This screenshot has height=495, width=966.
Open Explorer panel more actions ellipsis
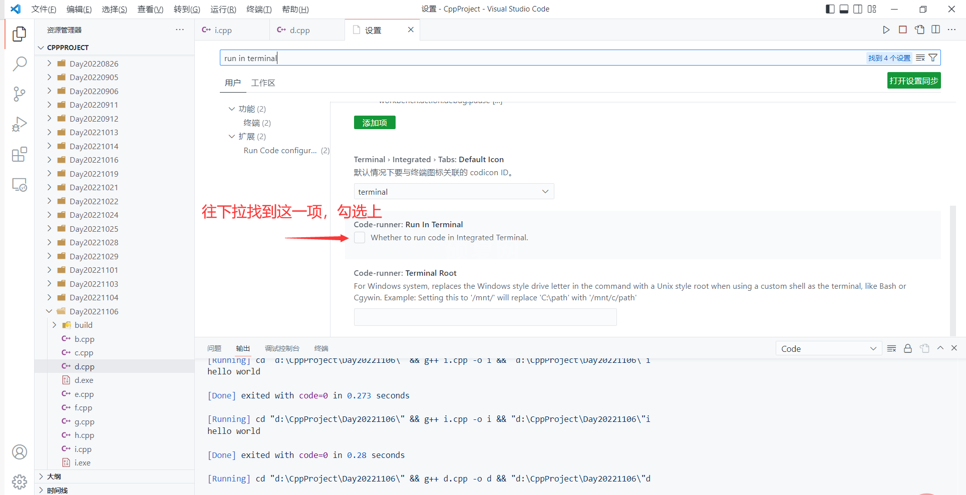coord(180,30)
